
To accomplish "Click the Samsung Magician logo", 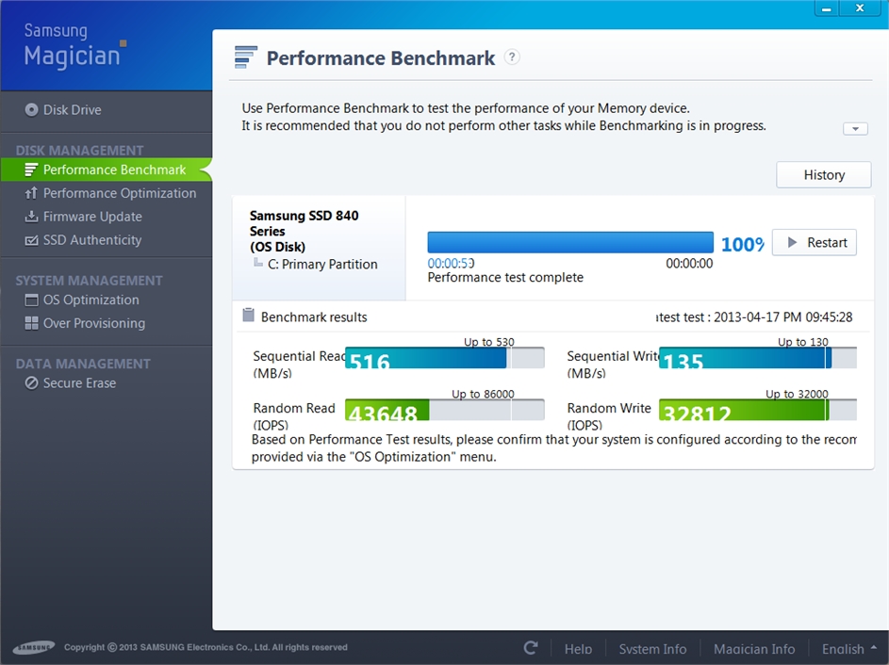I will tap(74, 46).
